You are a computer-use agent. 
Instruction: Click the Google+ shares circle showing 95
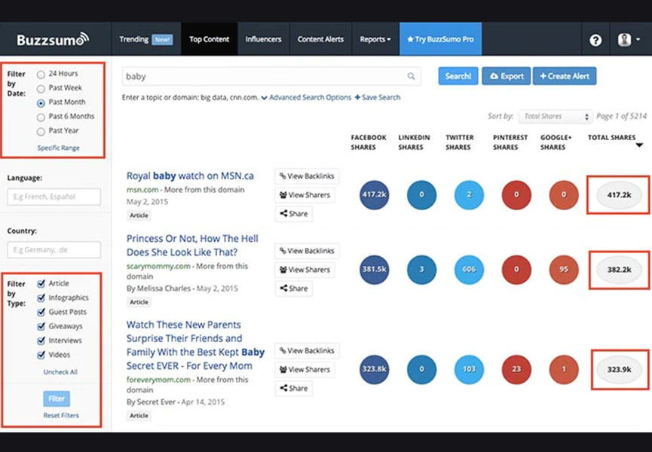[x=564, y=269]
